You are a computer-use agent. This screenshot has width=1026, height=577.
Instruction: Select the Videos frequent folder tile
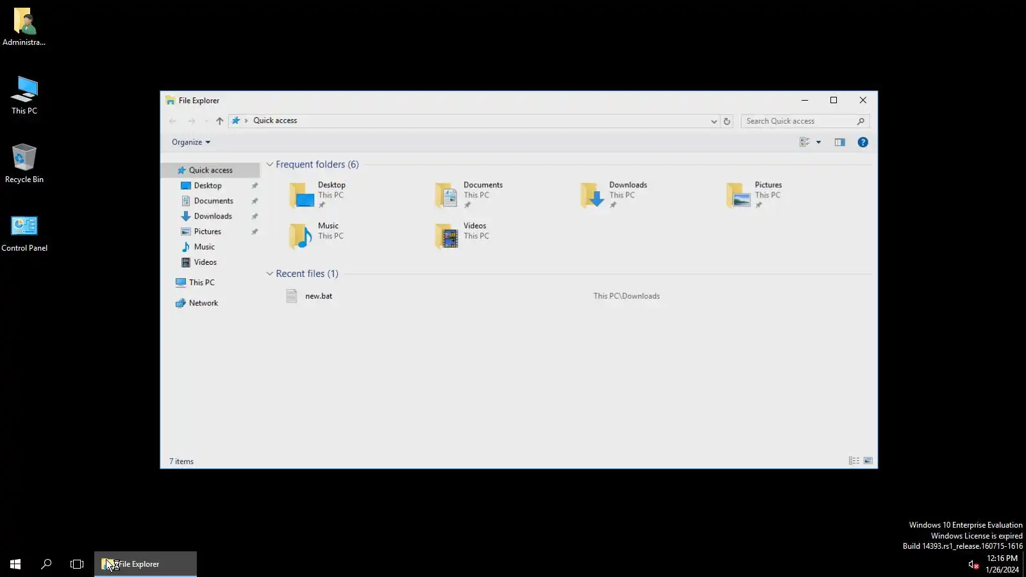463,236
